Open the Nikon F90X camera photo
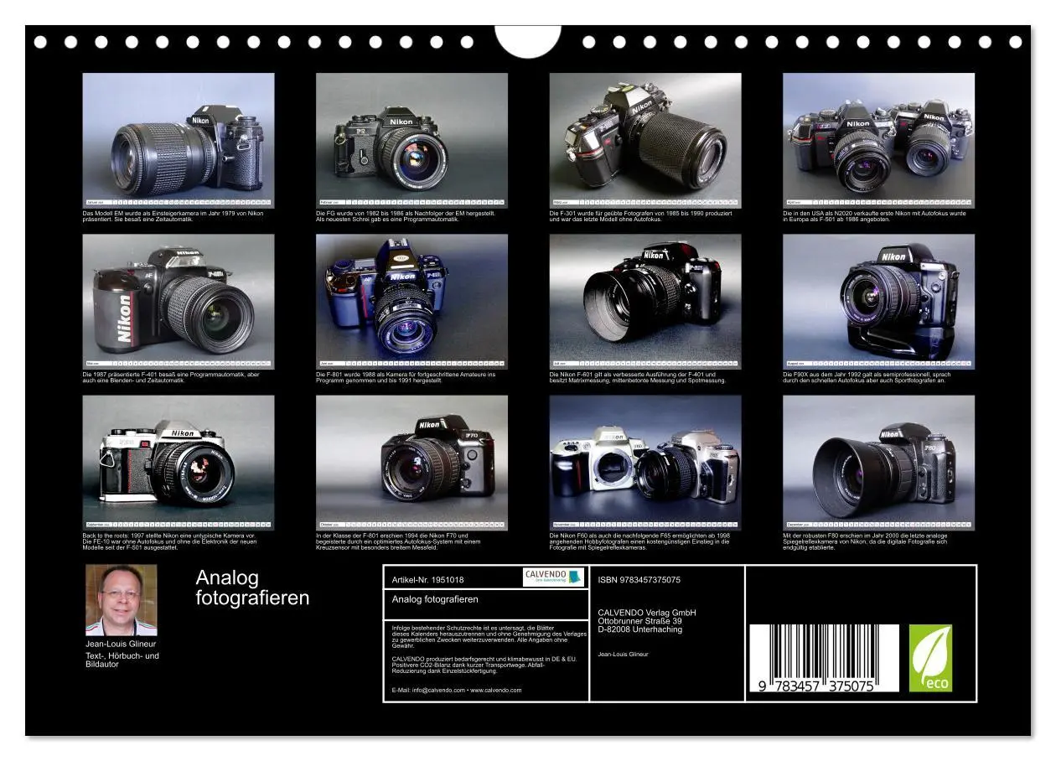 [x=878, y=302]
